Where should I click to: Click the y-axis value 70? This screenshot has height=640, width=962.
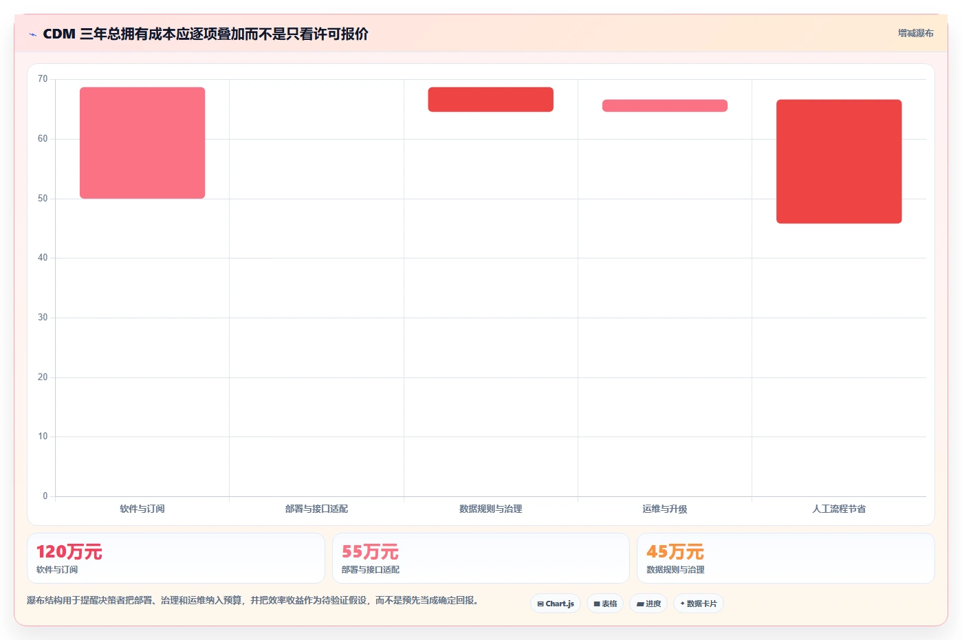43,79
